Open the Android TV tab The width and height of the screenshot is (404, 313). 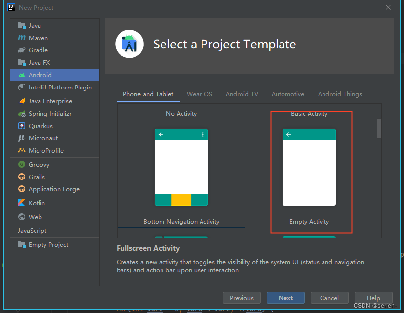tap(242, 94)
